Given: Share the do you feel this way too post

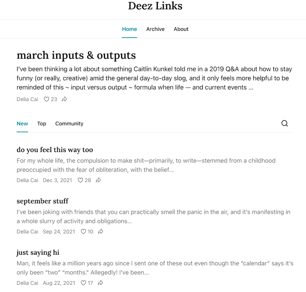Looking at the screenshot, I should pos(98,180).
